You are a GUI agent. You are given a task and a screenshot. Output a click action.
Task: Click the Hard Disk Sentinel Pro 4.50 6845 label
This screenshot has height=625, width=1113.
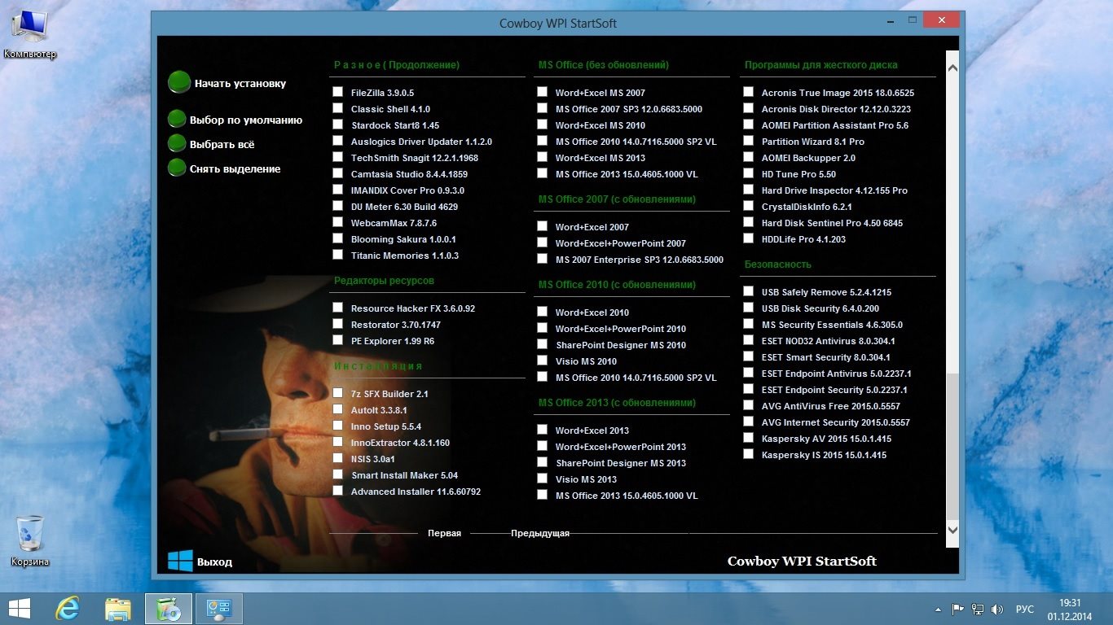[832, 223]
